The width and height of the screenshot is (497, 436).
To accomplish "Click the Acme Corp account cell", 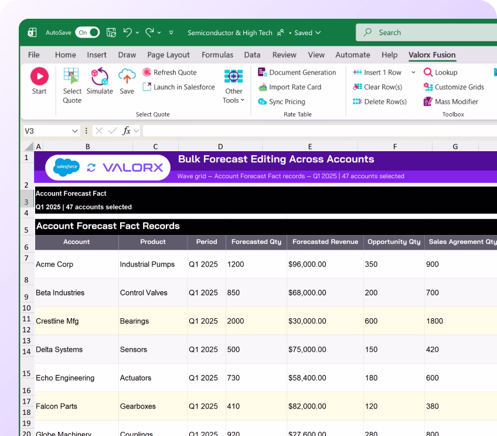I will pyautogui.click(x=77, y=264).
